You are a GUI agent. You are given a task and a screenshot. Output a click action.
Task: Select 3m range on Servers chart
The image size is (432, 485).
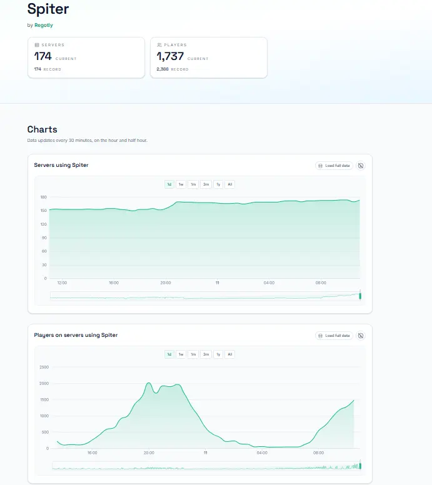click(206, 184)
